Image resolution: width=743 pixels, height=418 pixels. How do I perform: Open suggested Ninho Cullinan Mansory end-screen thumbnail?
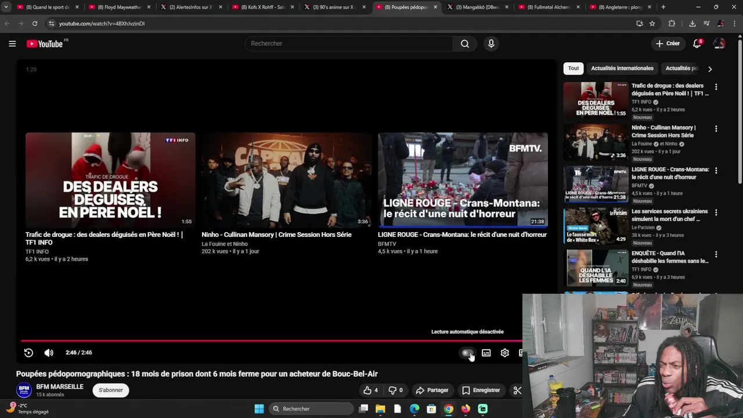click(x=287, y=179)
